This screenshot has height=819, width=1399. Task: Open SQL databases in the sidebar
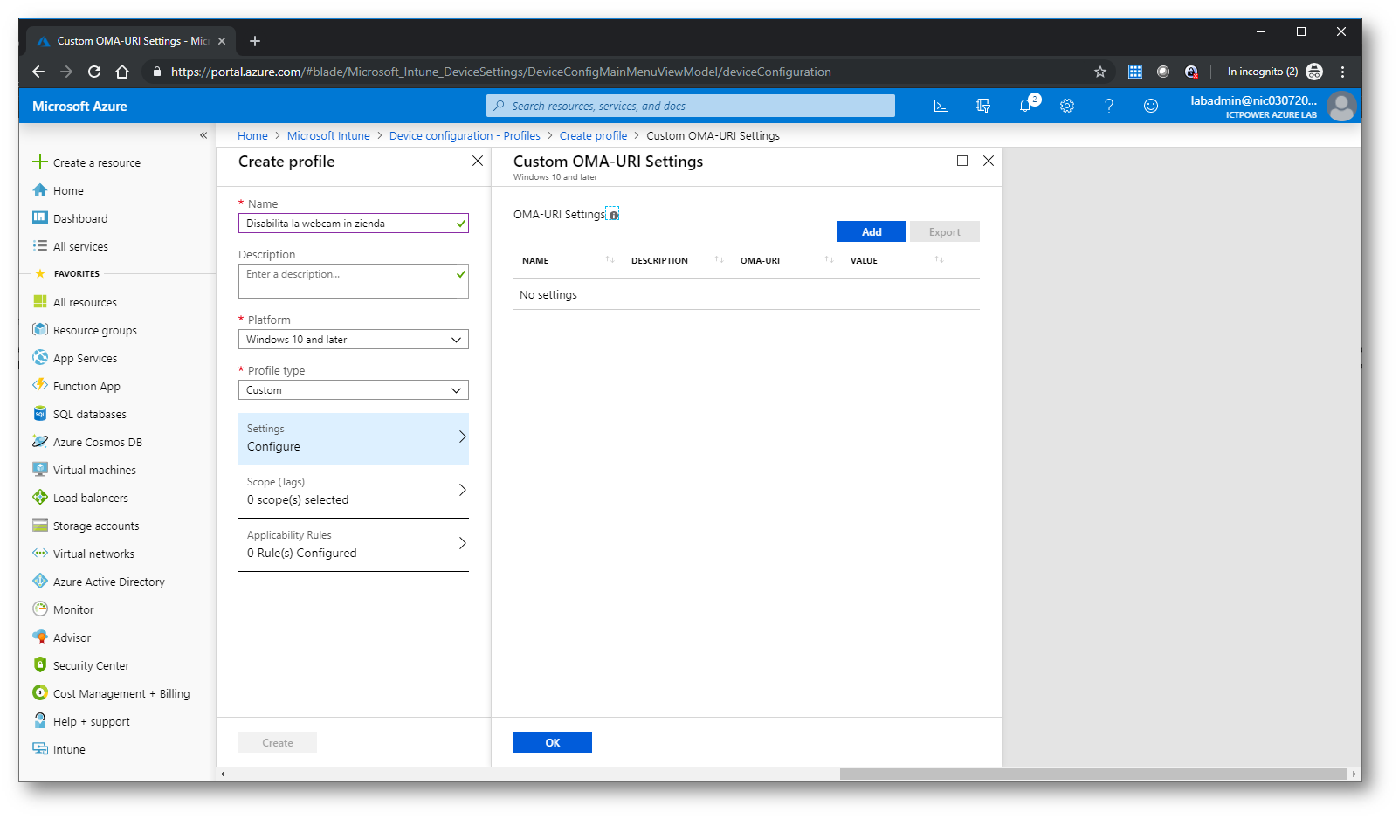[x=79, y=414]
